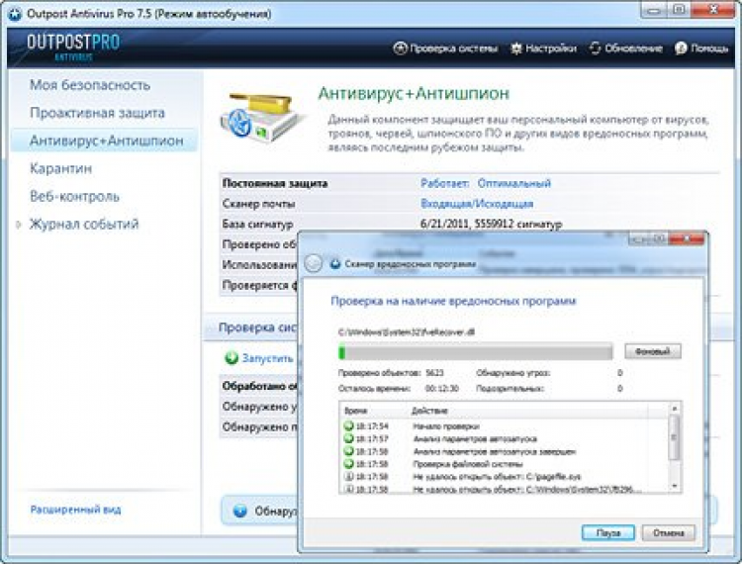The width and height of the screenshot is (742, 564).
Task: Click the Проверено объектов count 5623
Action: (435, 373)
